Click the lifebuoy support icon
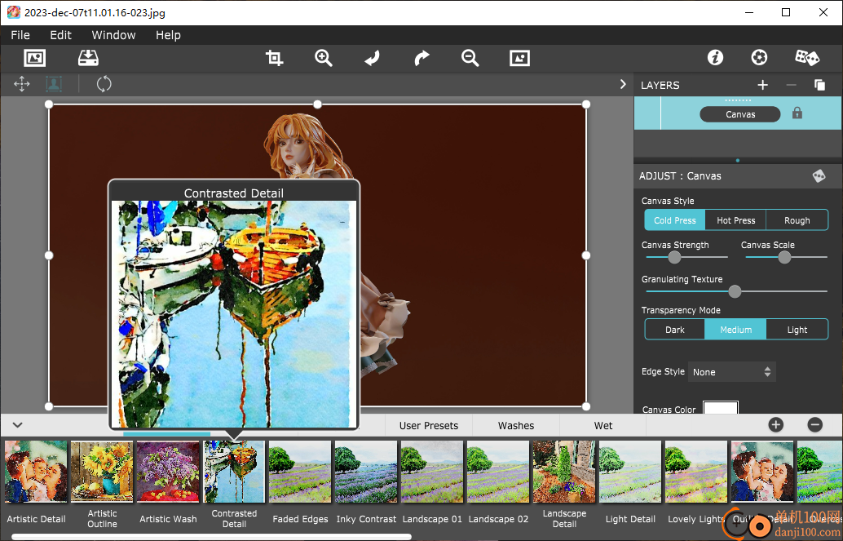The height and width of the screenshot is (541, 843). (x=759, y=58)
